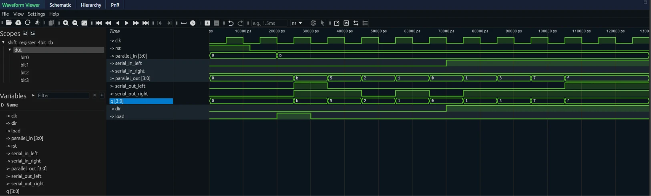Zoom out of the waveform

(x=75, y=23)
